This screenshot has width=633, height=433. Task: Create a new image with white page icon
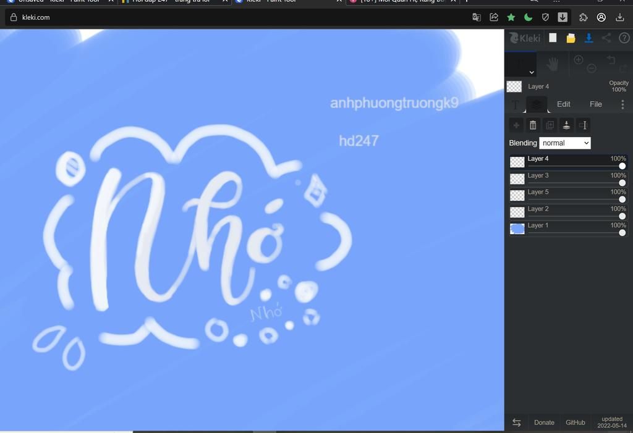click(x=553, y=38)
